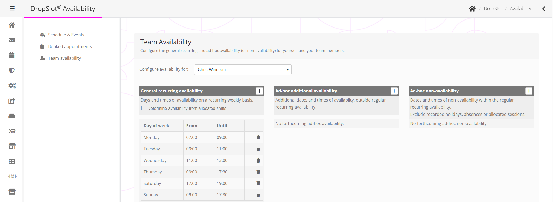The width and height of the screenshot is (553, 202).
Task: Add an ad-hoc non-availability entry
Action: (x=529, y=91)
